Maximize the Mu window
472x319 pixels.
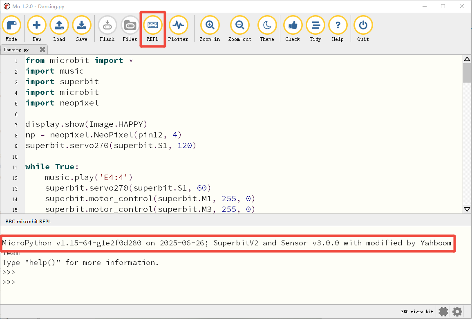pos(443,6)
